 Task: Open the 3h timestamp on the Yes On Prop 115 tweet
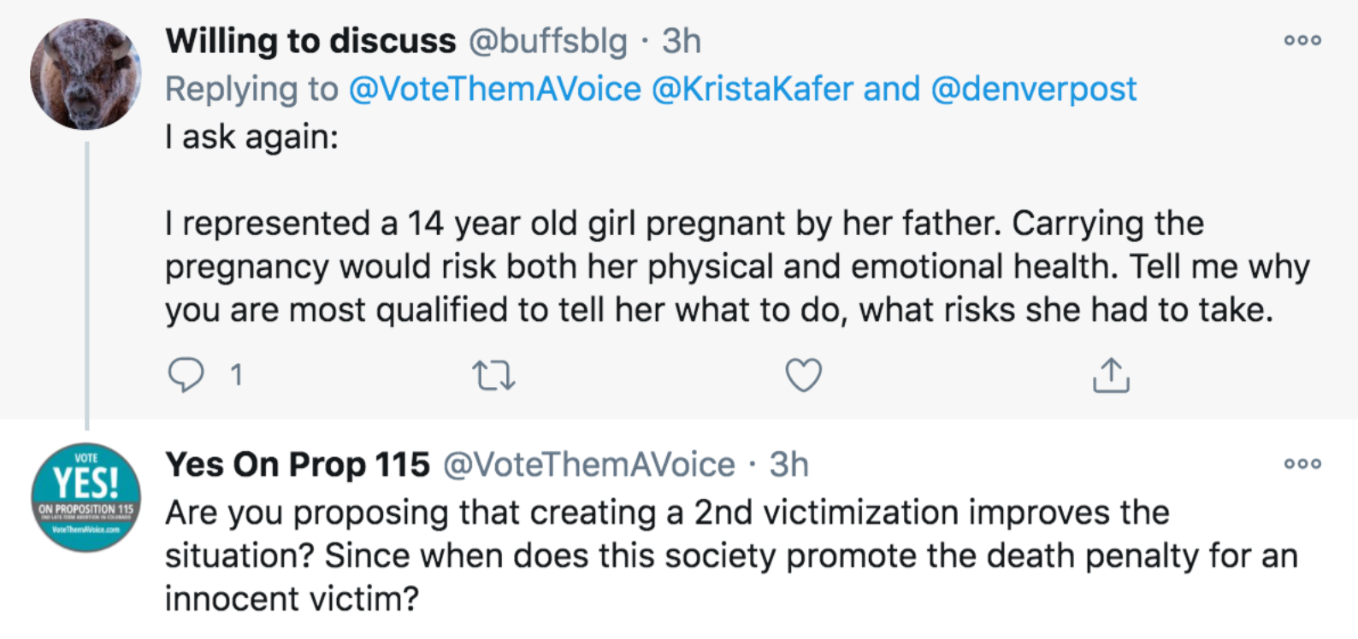(788, 465)
